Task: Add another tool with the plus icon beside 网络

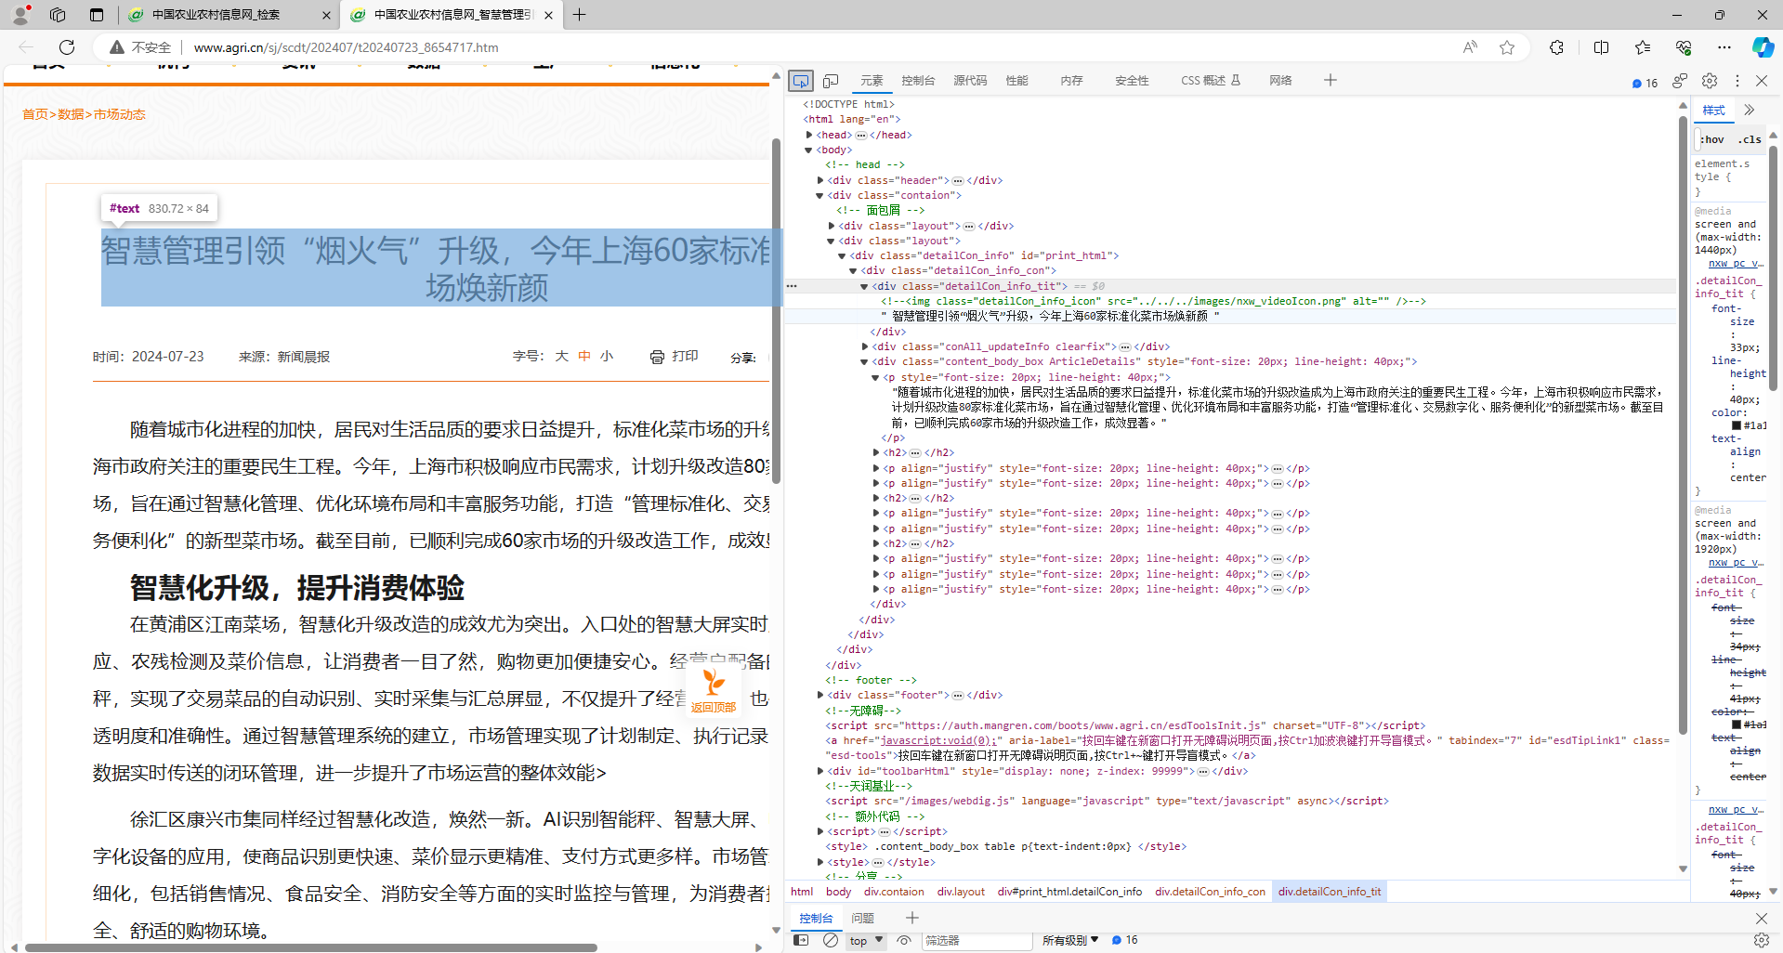Action: pyautogui.click(x=1330, y=81)
